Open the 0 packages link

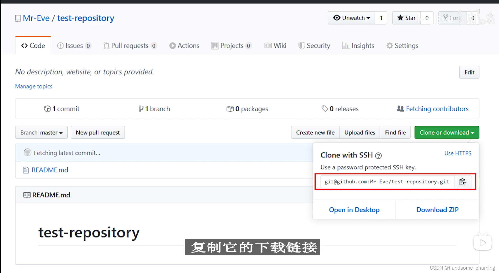[x=247, y=109]
